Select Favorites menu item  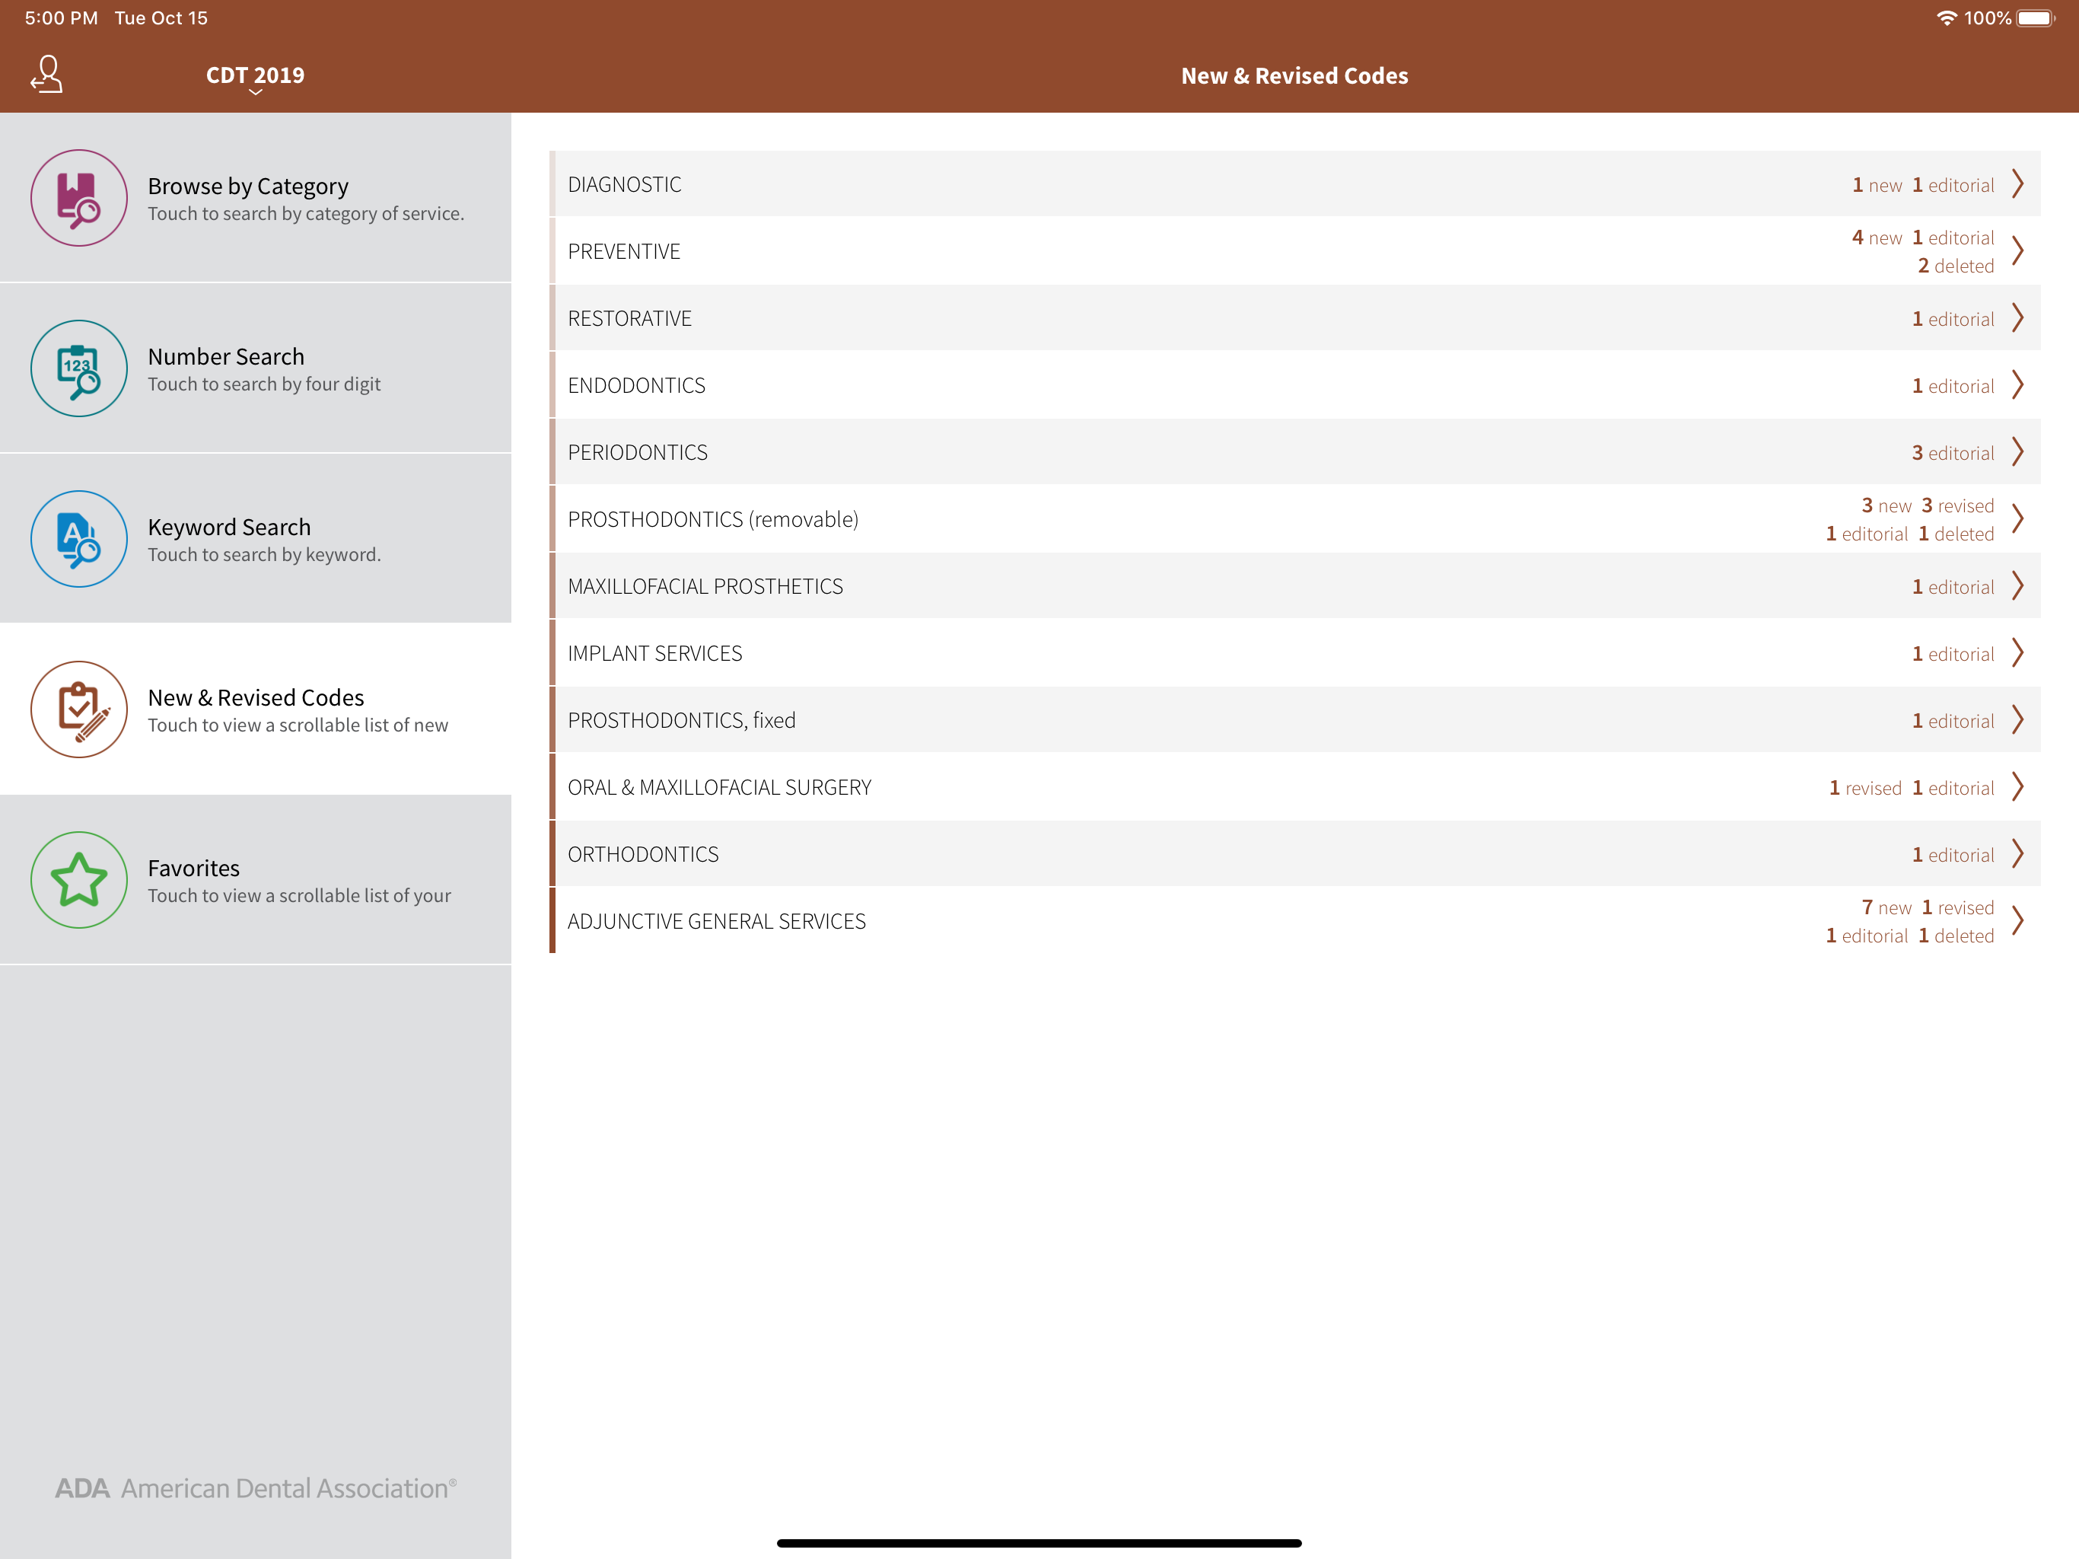point(256,880)
